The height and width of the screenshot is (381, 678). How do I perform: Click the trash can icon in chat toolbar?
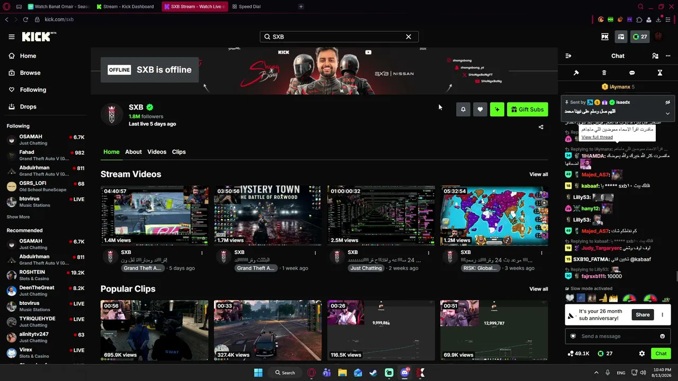(x=604, y=72)
